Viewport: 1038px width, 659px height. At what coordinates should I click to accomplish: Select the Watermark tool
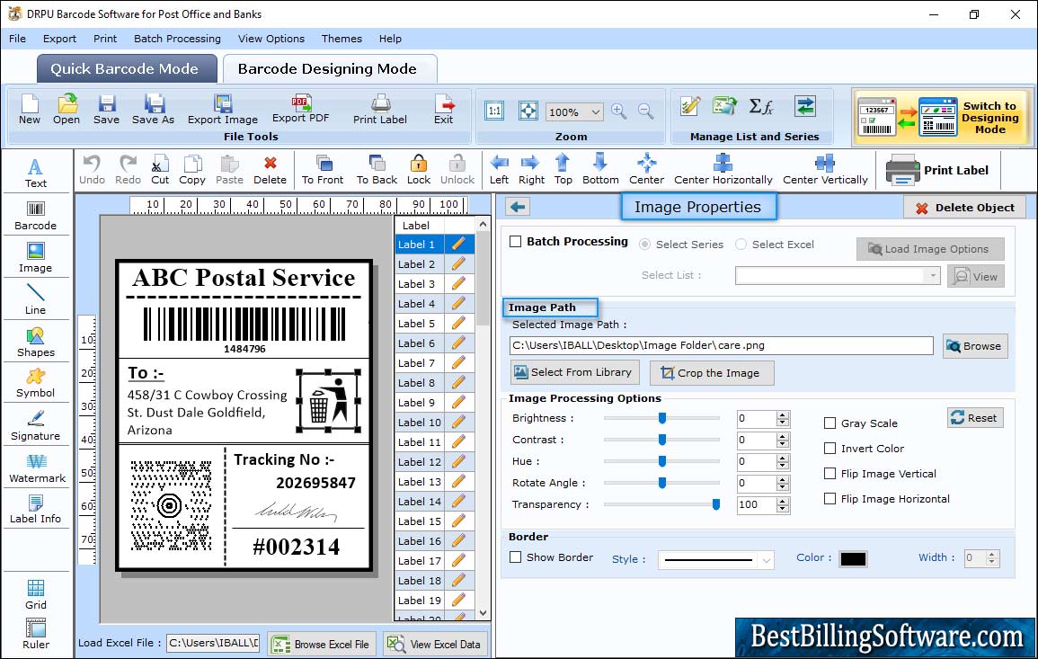coord(36,468)
